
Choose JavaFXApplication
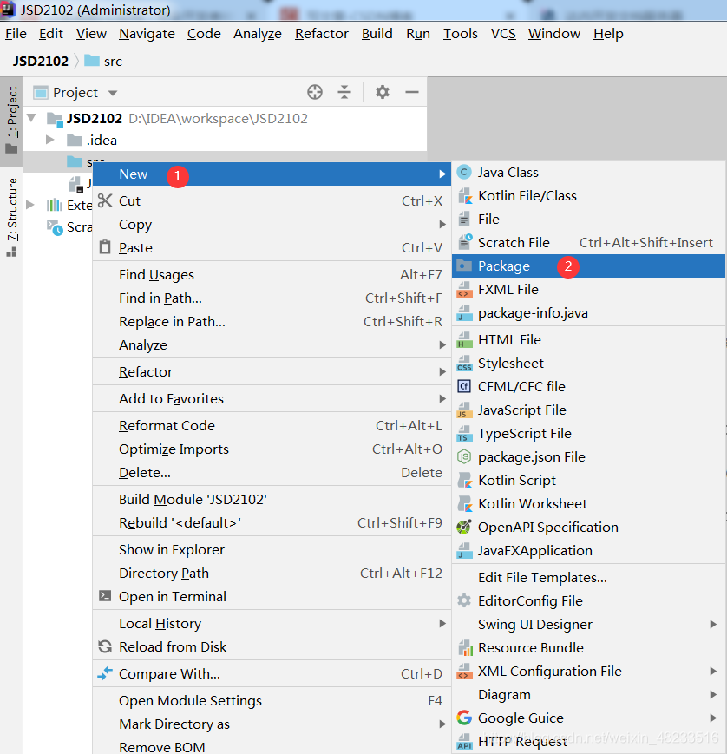[588, 551]
